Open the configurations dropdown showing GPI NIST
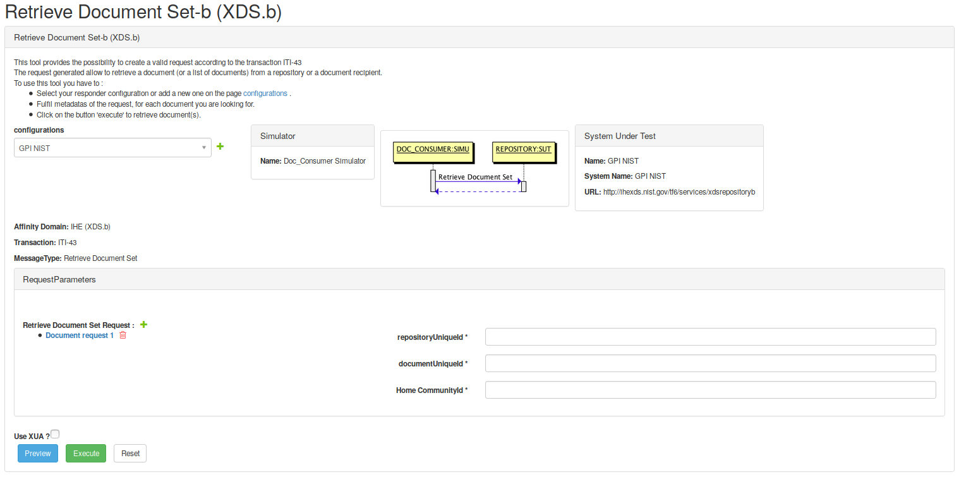The height and width of the screenshot is (477, 959). (x=112, y=148)
